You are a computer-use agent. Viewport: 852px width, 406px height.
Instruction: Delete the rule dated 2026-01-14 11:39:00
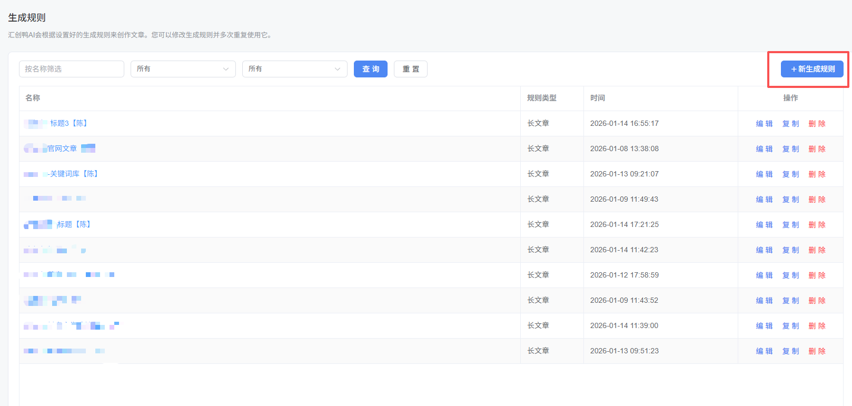(817, 326)
